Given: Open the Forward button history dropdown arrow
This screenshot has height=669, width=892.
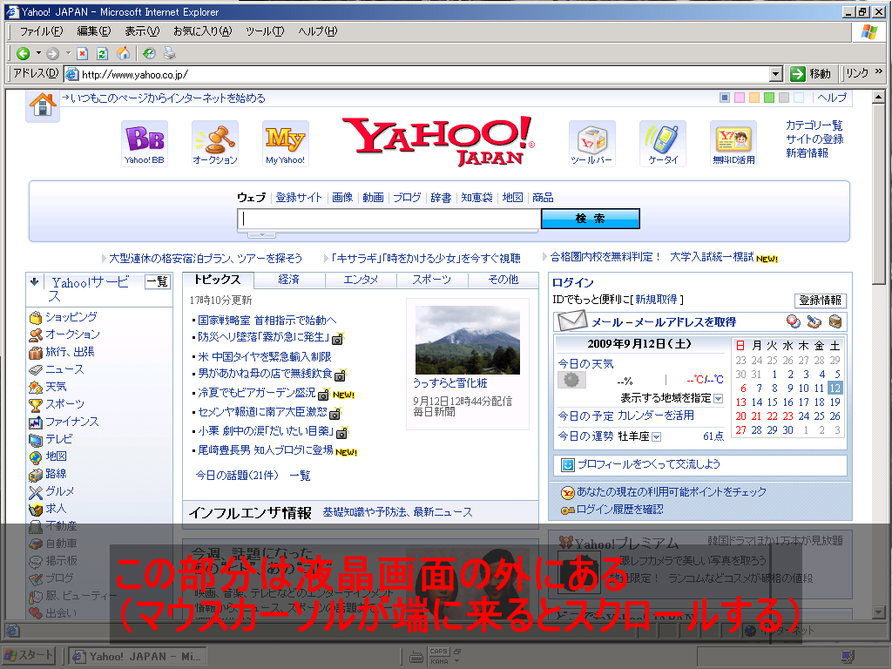Looking at the screenshot, I should [x=68, y=53].
